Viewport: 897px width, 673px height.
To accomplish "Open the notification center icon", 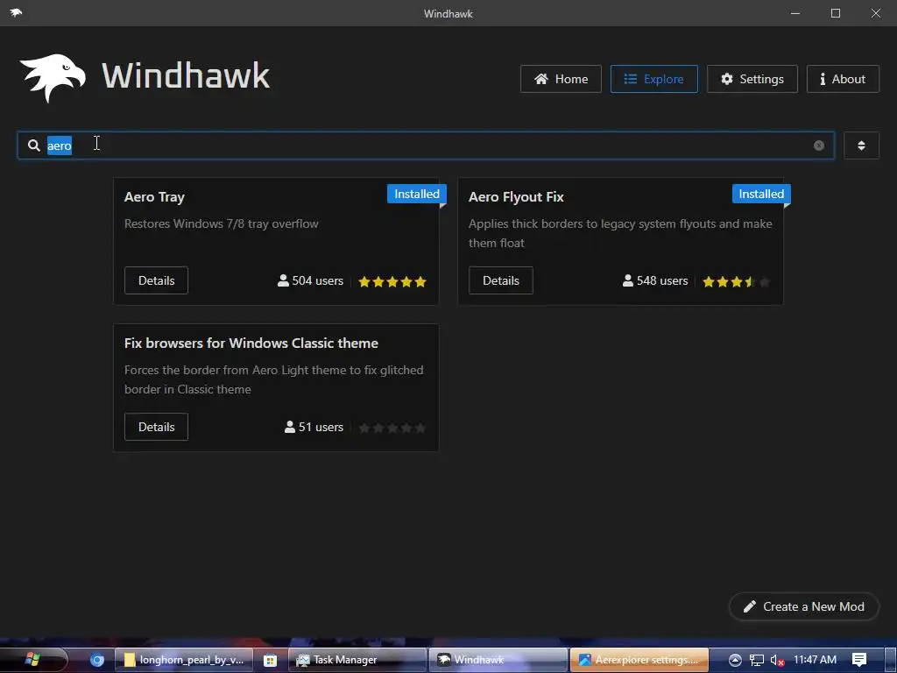I will point(859,660).
